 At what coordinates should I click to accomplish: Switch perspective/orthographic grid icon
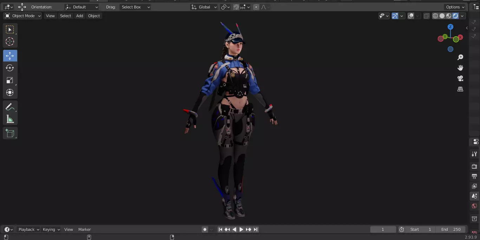tap(460, 89)
